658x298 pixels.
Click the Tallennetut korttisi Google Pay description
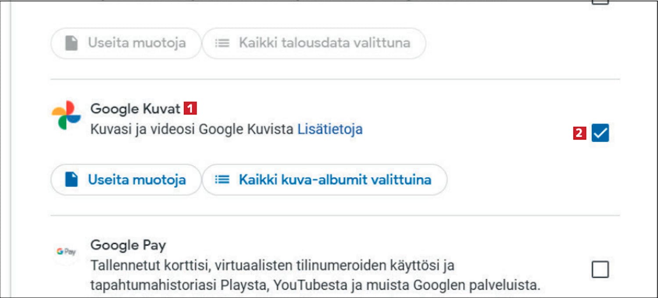(315, 275)
